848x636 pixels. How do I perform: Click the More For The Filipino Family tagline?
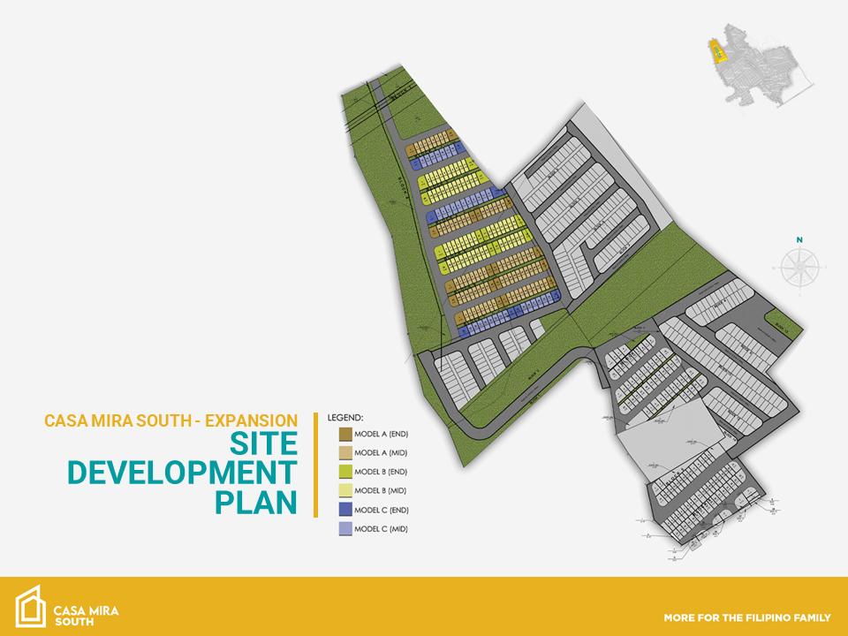point(746,615)
